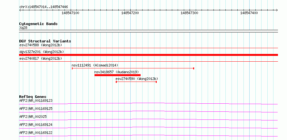Open variant esv2740590 (Wong2012b) label
Screen dimensions: 287x140
[137, 79]
